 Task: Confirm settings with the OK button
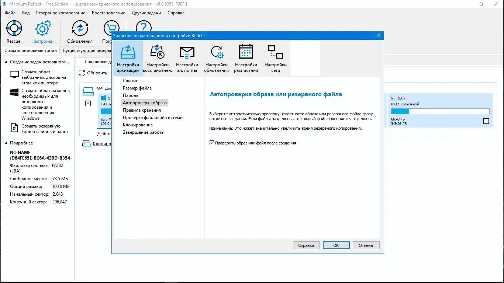pyautogui.click(x=336, y=245)
